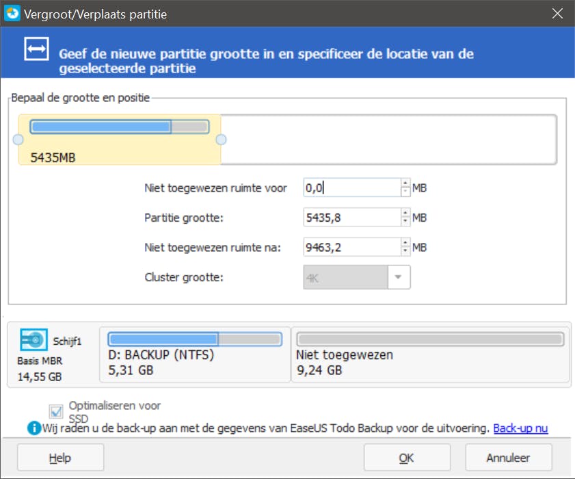
Task: Open the Back-up nu link
Action: (x=520, y=428)
